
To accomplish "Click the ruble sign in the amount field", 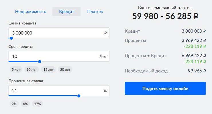I will [x=106, y=33].
